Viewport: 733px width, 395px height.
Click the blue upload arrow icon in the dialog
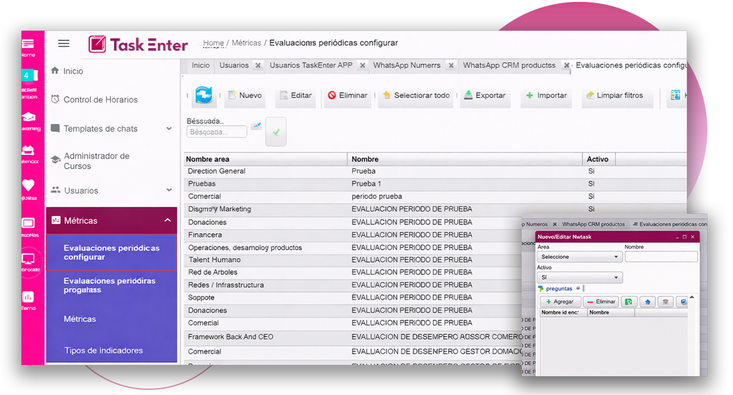click(647, 301)
